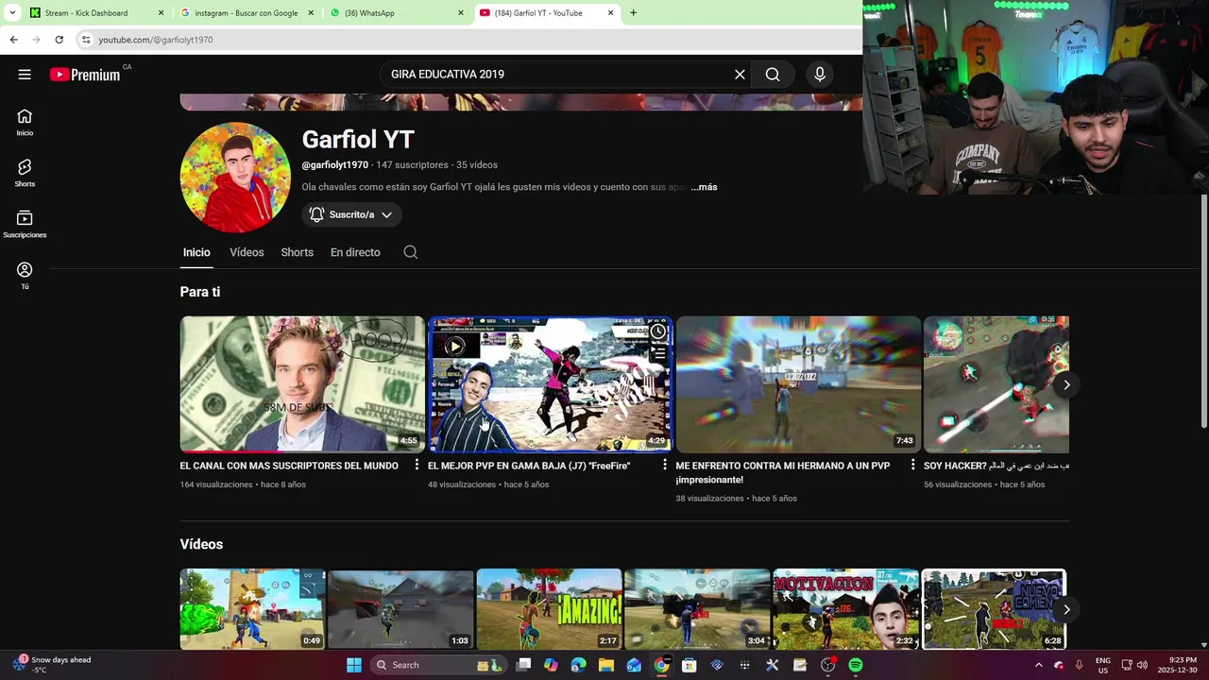Switch to Stream - Kick Dashboard tab
1209x680 pixels.
96,13
